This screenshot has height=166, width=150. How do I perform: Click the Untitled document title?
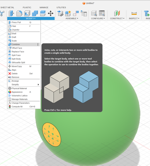click(90, 3)
